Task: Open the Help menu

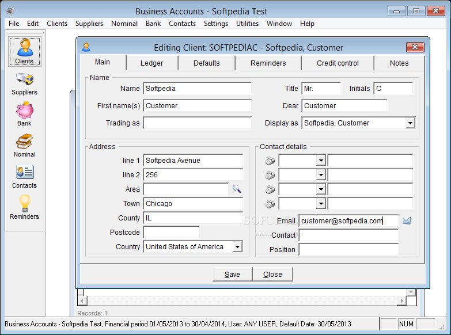Action: pos(307,24)
